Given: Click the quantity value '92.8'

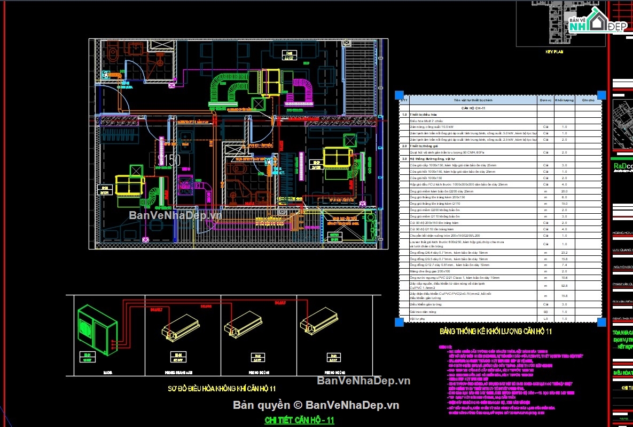Looking at the screenshot, I should tap(565, 286).
